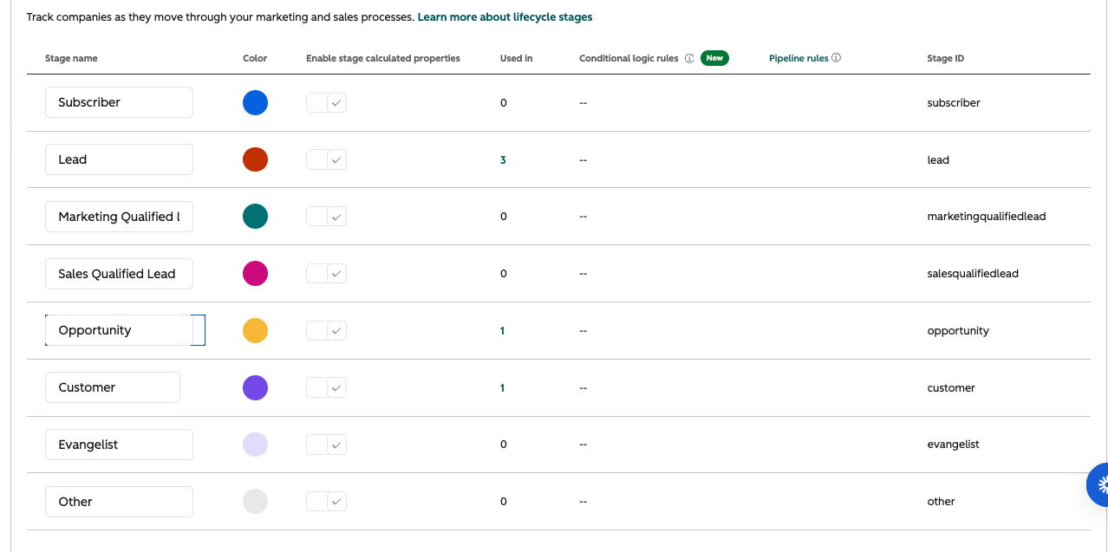Toggle calculated properties for Opportunity stage
This screenshot has width=1108, height=552.
(326, 330)
